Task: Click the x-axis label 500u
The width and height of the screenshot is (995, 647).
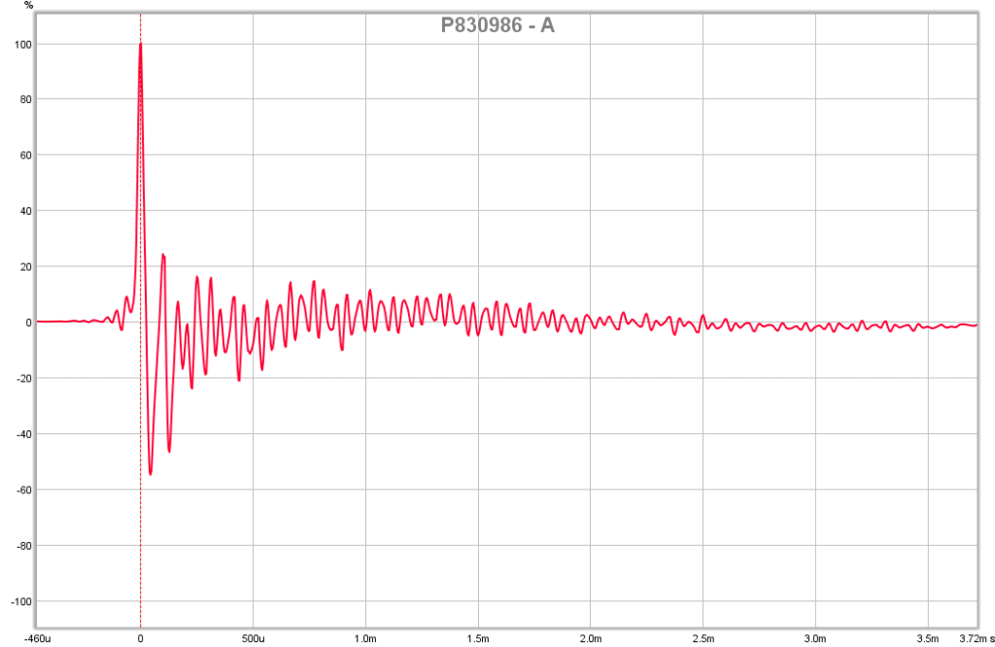Action: [x=254, y=639]
